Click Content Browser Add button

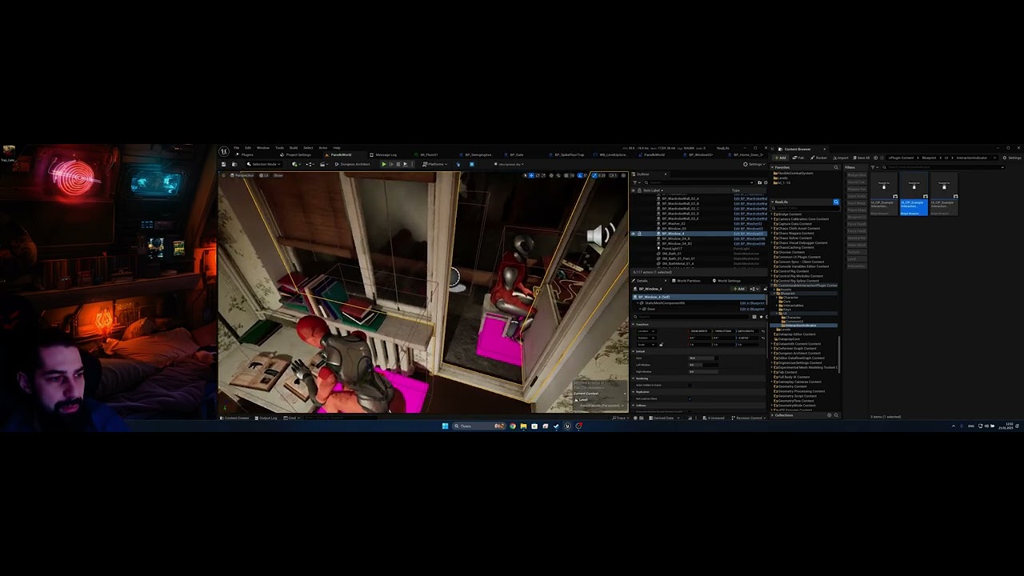click(780, 158)
